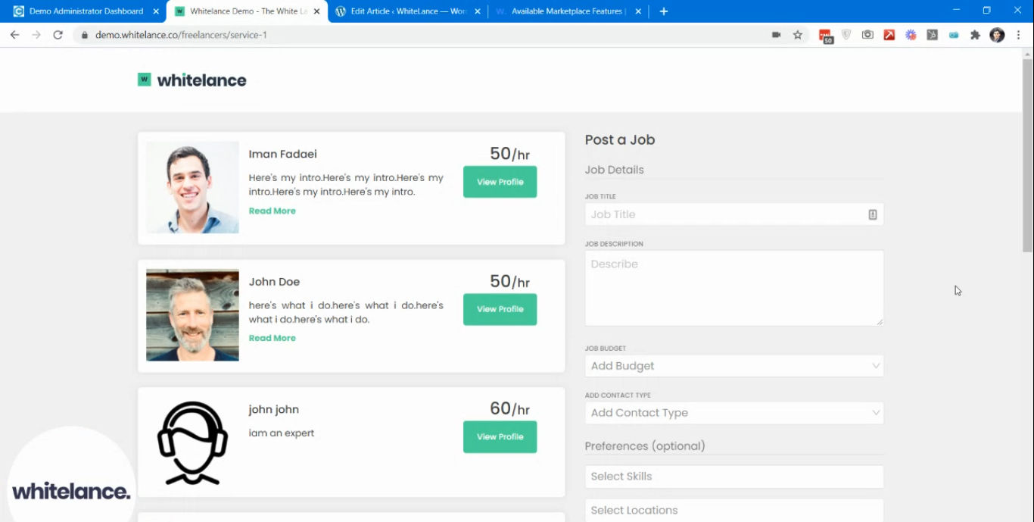The height and width of the screenshot is (522, 1034).
Task: Switch to Available Marketplace Features tab
Action: click(568, 11)
